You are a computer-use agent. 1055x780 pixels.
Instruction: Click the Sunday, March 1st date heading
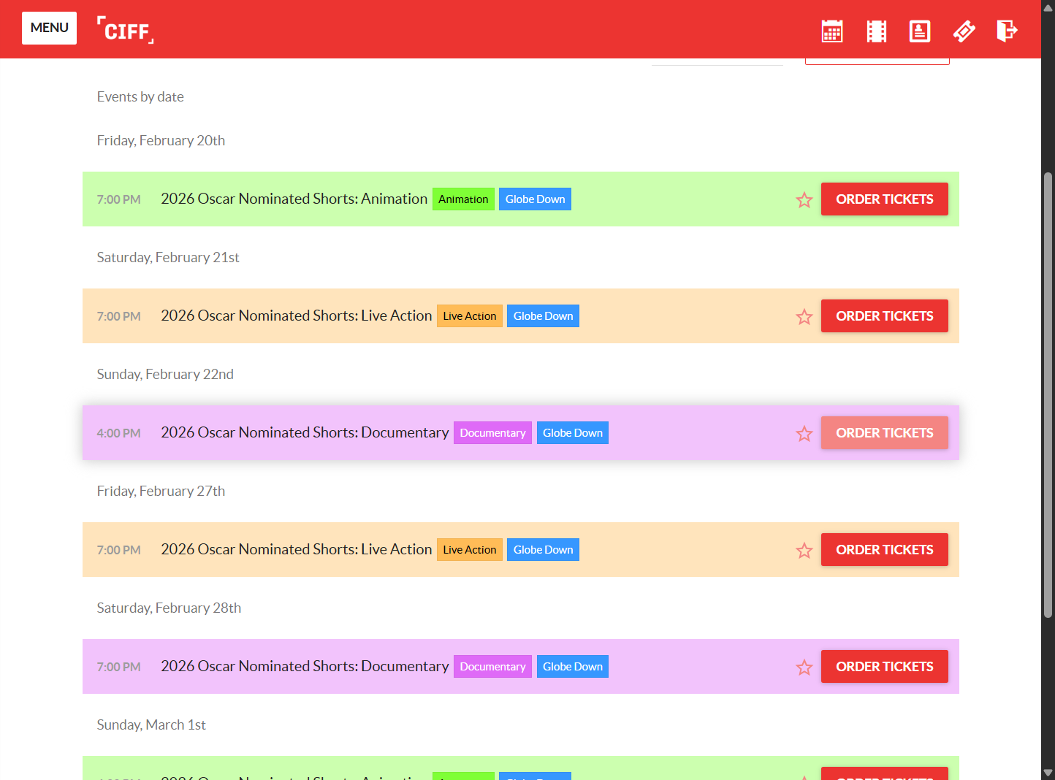(x=151, y=724)
